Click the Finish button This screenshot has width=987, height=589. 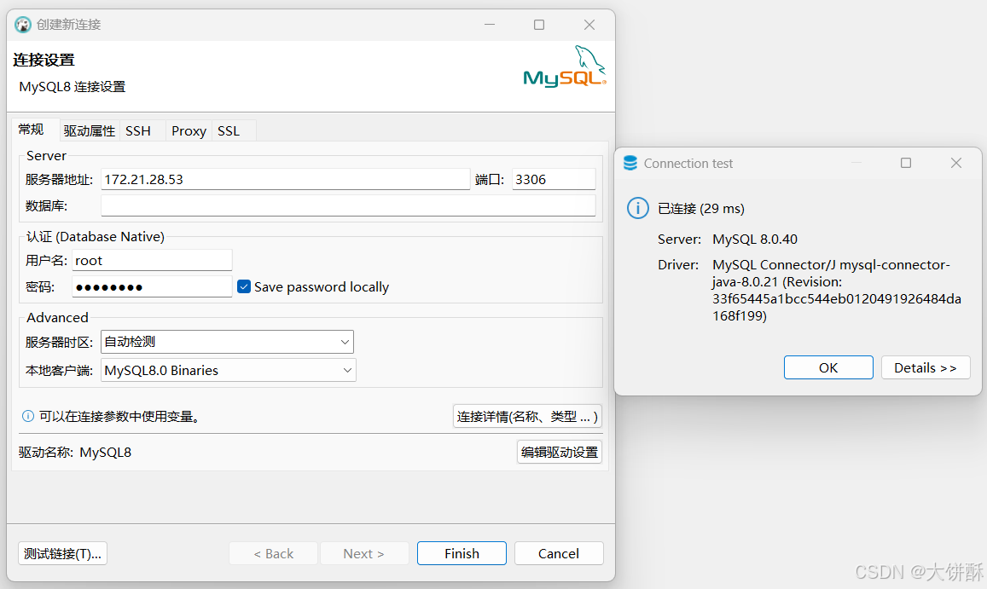[462, 553]
